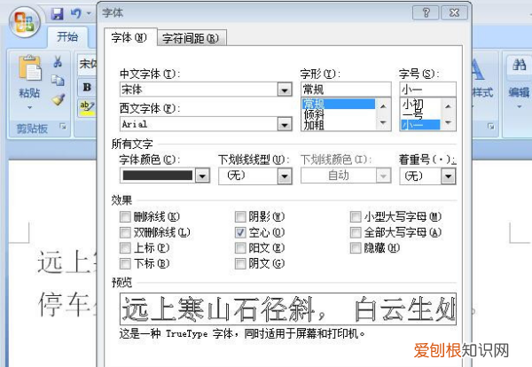The image size is (532, 367).
Task: Activate the Format Painter brush
Action: [x=58, y=99]
